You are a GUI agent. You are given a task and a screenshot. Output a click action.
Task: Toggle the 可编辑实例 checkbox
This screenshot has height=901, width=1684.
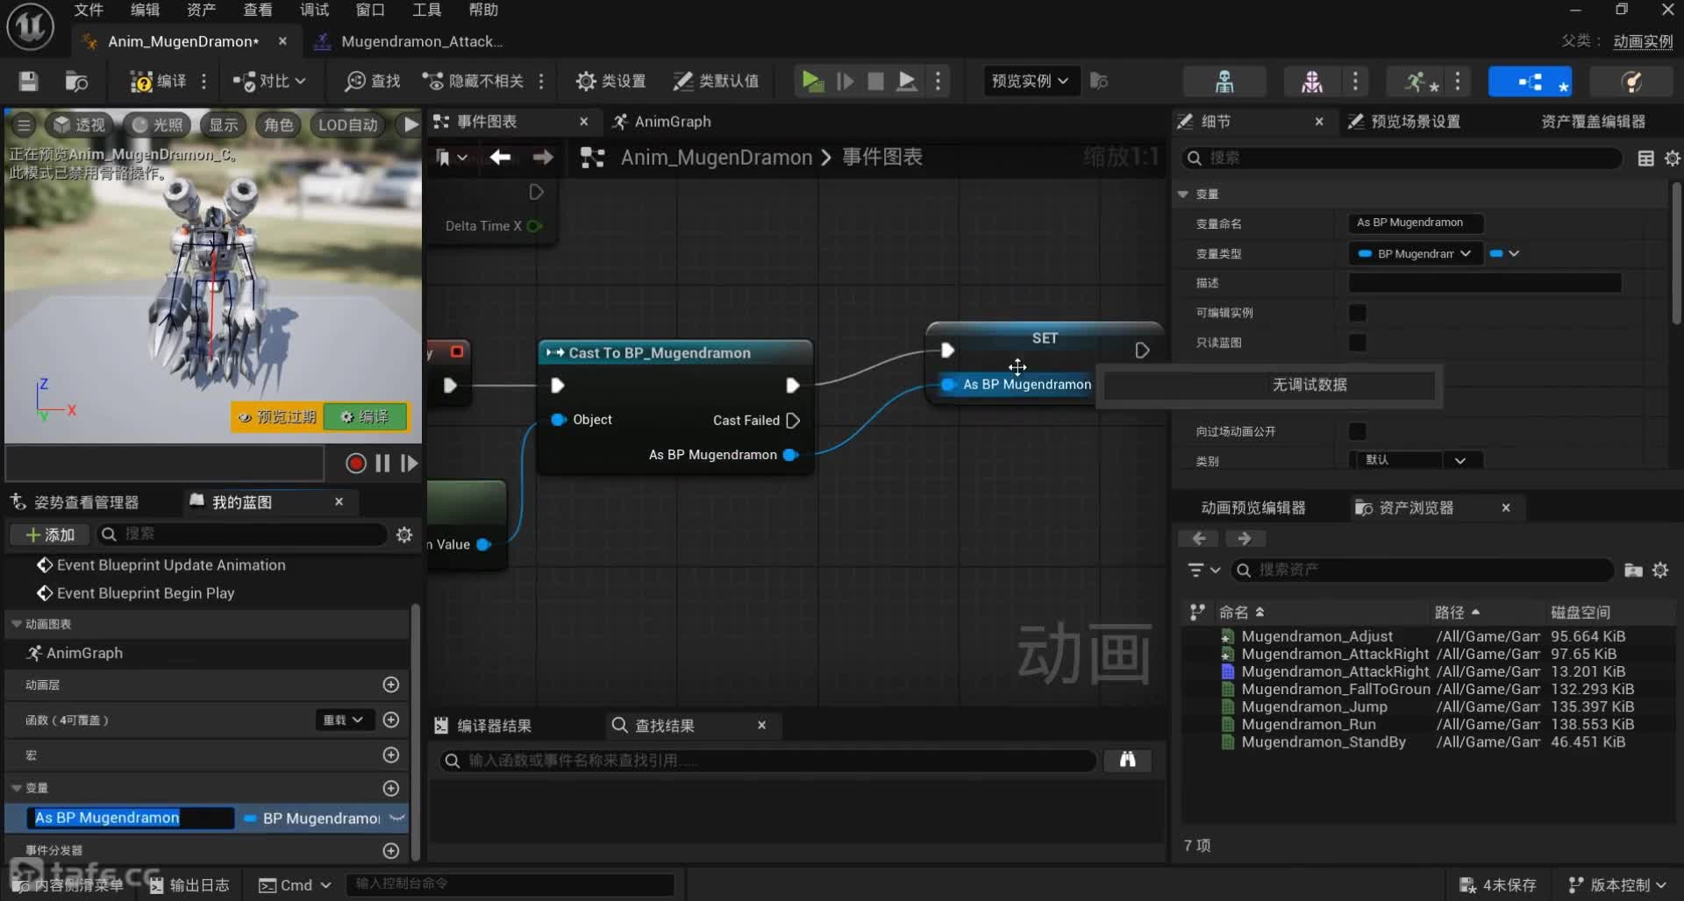(x=1357, y=313)
